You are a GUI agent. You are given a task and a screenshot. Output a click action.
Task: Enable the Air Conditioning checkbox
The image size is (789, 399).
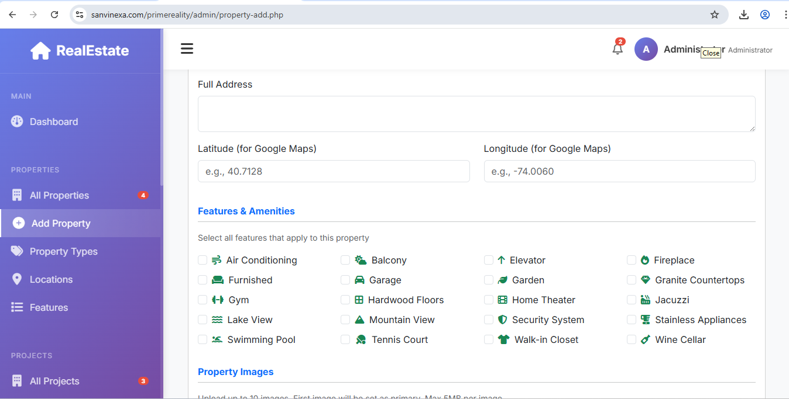[203, 260]
